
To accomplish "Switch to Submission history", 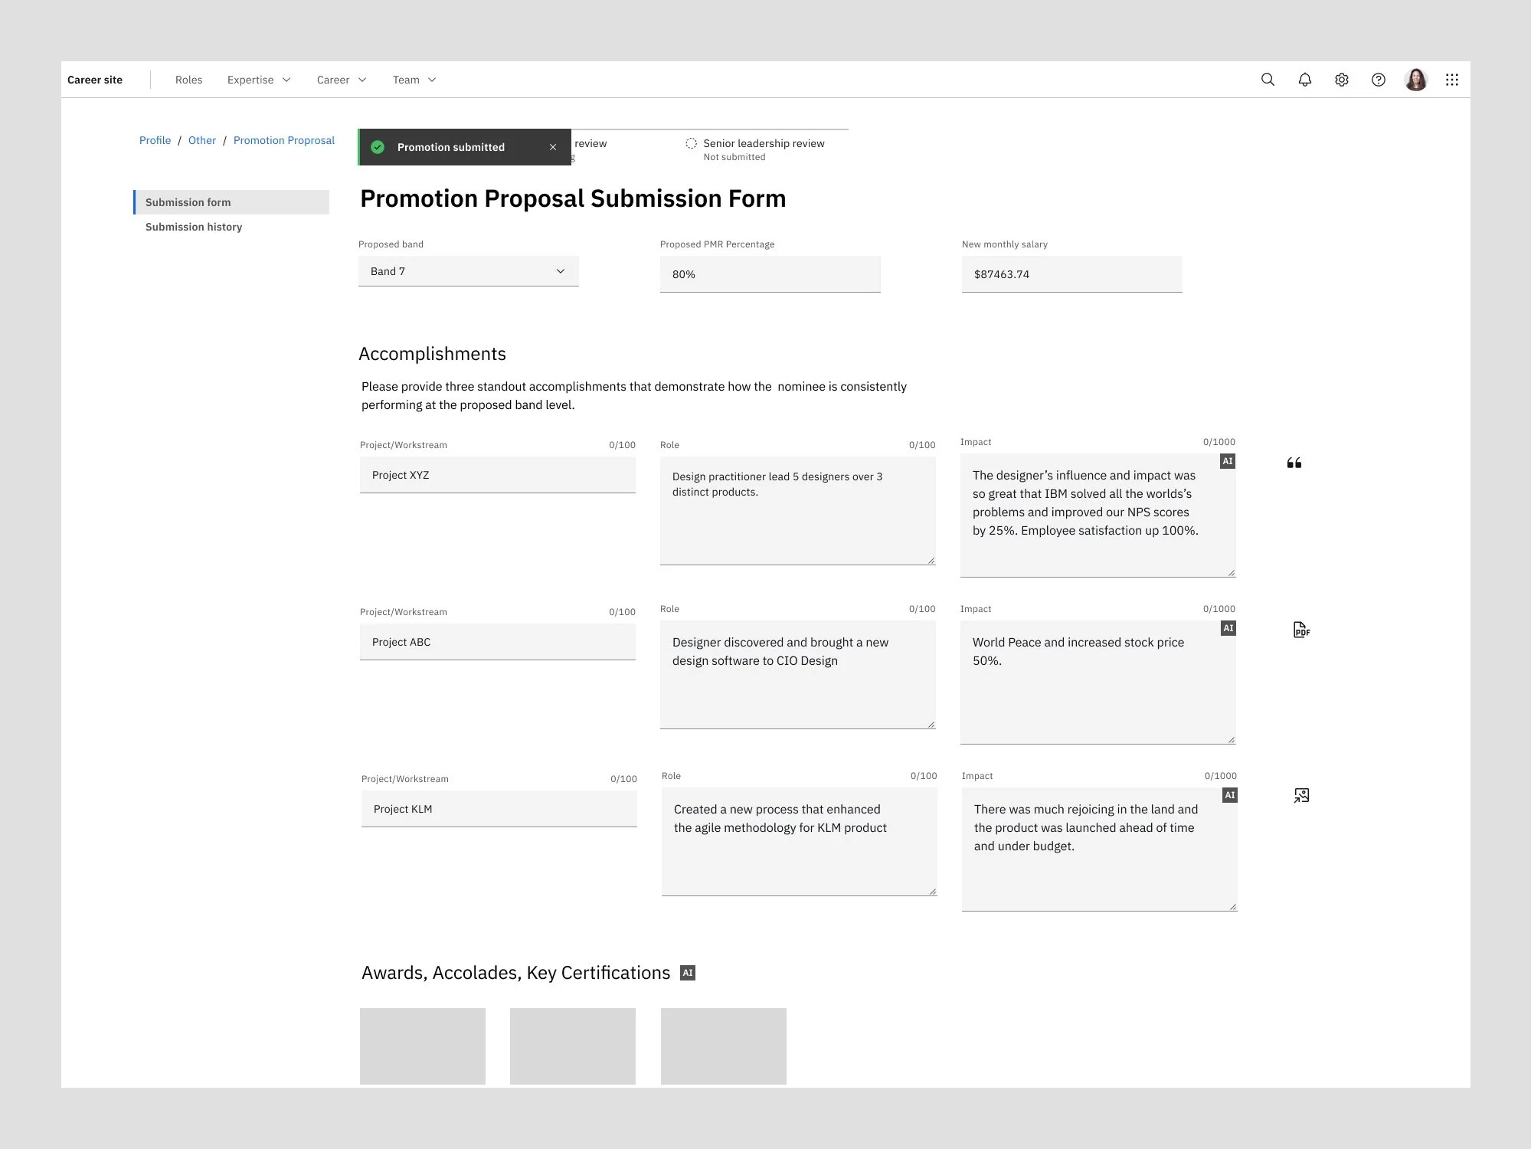I will coord(194,227).
